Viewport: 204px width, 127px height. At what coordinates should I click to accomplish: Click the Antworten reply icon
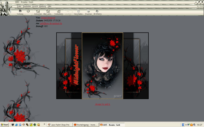(38, 11)
